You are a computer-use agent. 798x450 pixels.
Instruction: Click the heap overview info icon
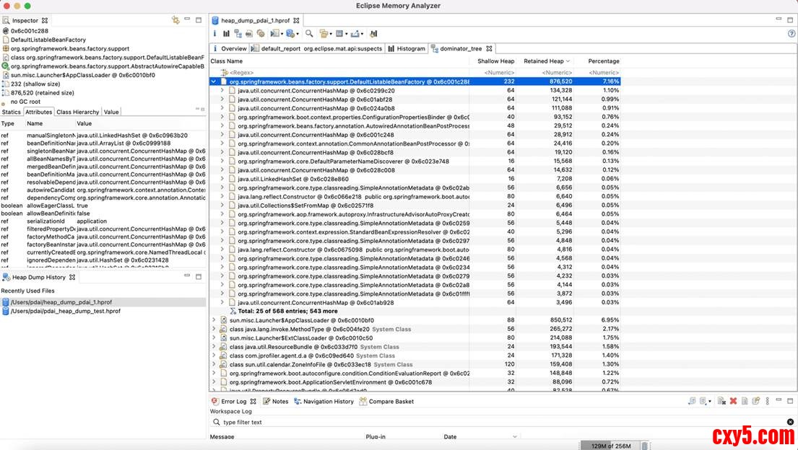(214, 34)
